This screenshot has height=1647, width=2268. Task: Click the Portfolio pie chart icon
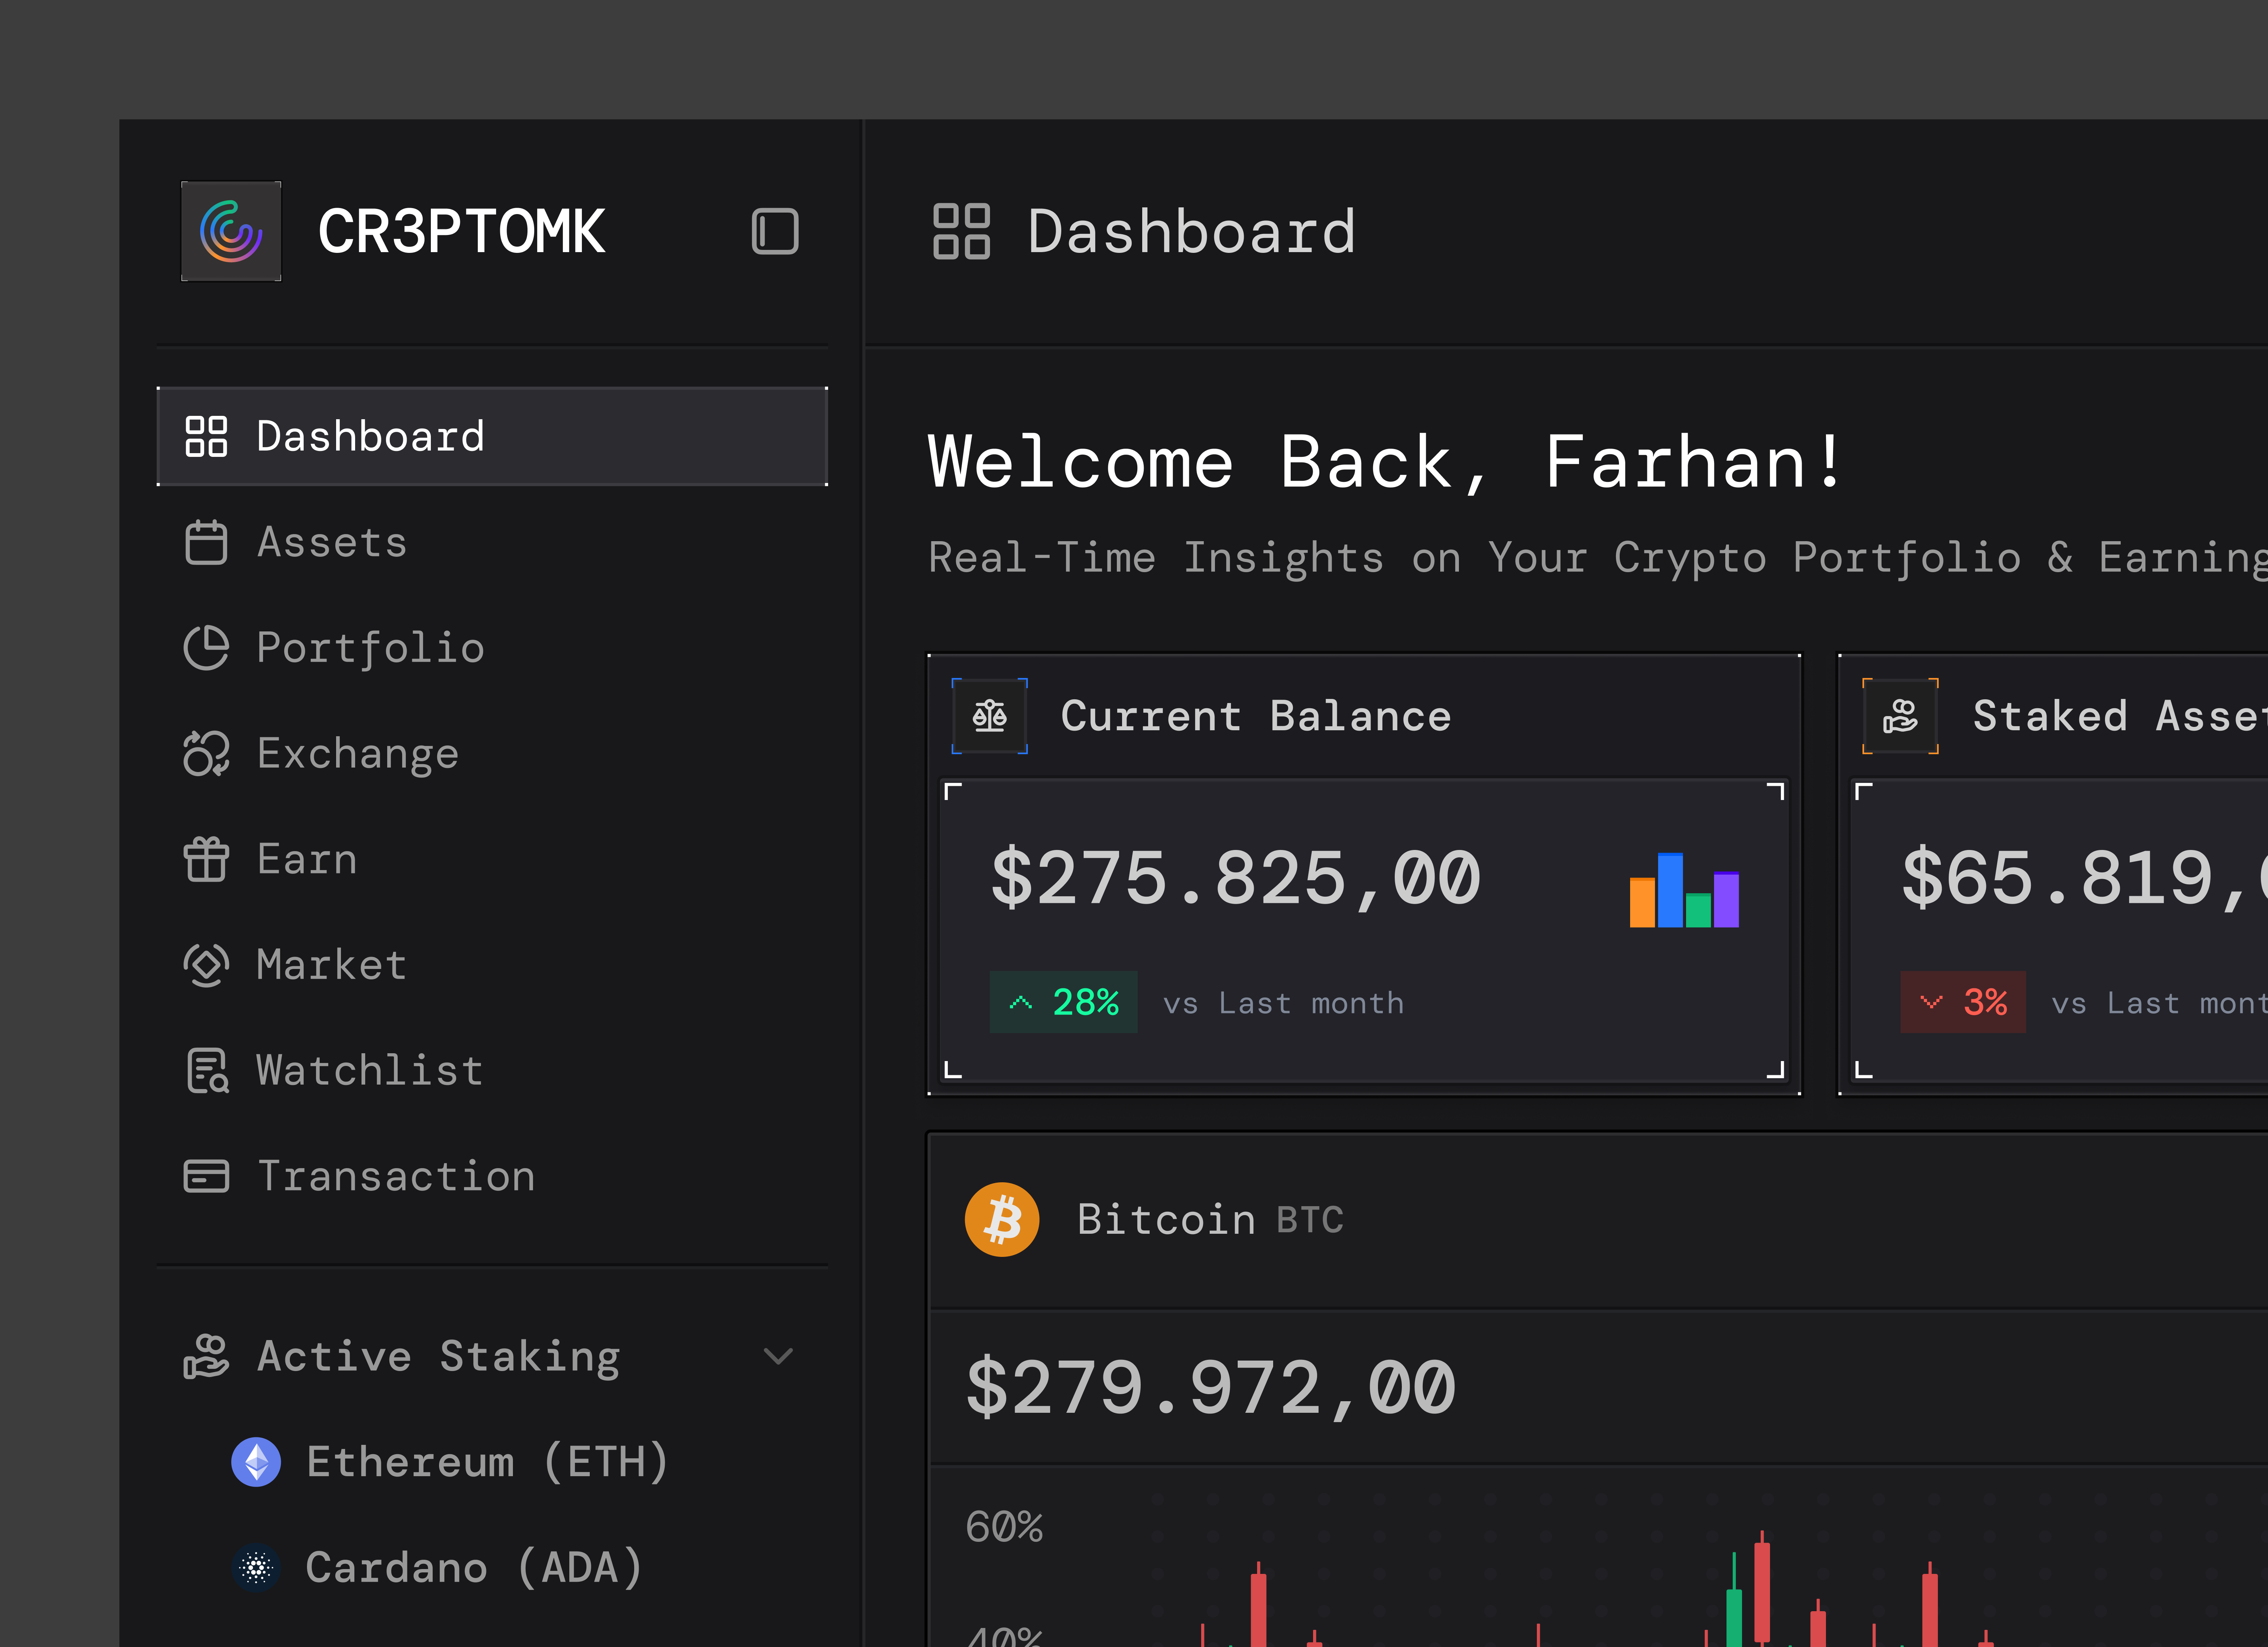click(x=207, y=647)
